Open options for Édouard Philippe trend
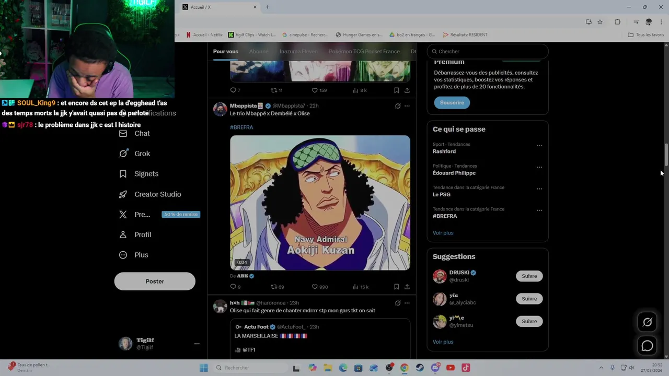The width and height of the screenshot is (669, 376). (x=539, y=167)
